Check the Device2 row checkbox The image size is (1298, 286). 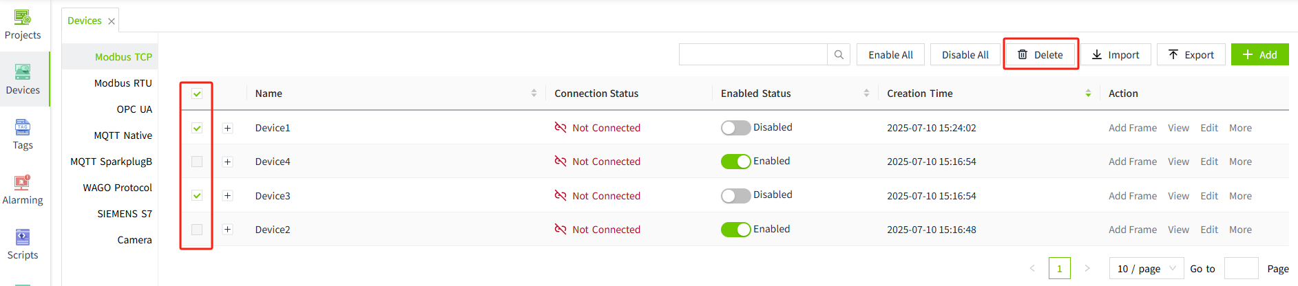(x=197, y=230)
